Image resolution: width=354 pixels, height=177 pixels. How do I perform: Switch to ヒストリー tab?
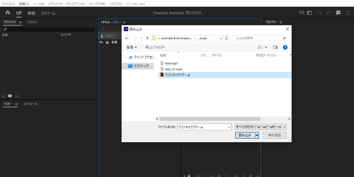(33, 22)
